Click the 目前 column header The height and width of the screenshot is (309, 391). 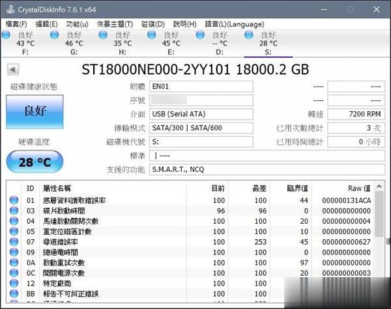(x=218, y=188)
